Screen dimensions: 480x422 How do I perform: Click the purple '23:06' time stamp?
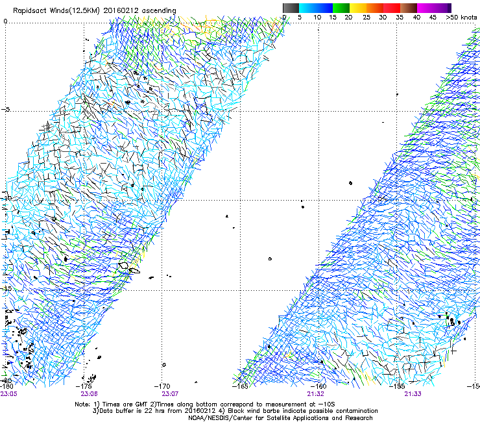[x=89, y=394]
